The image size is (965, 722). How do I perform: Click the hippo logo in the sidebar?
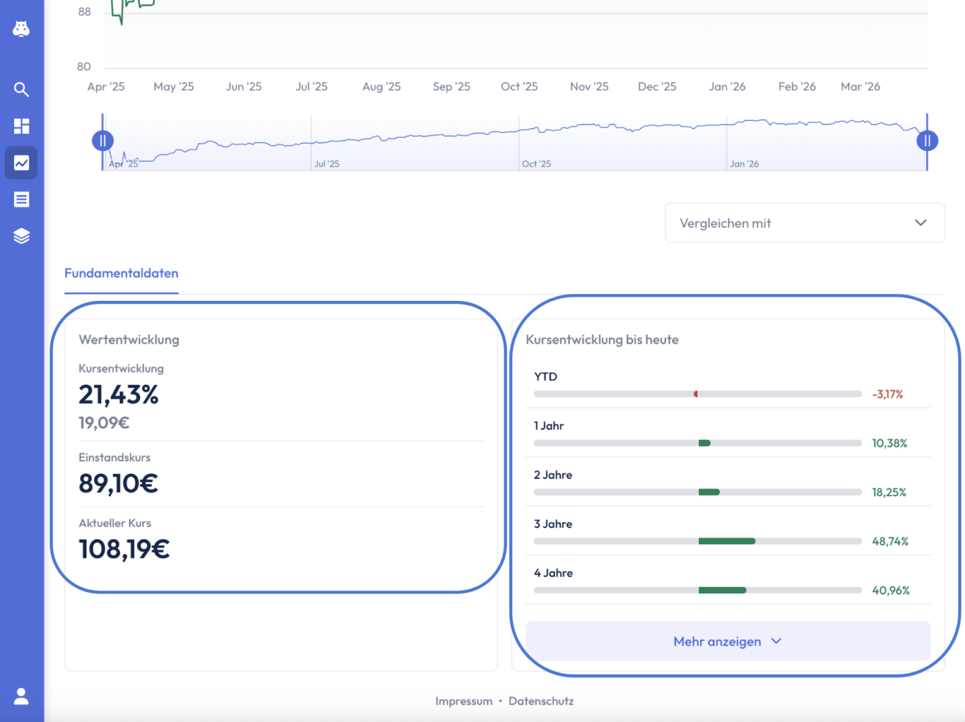click(21, 29)
